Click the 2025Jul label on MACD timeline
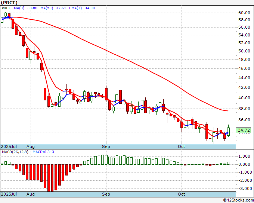 click(x=9, y=194)
